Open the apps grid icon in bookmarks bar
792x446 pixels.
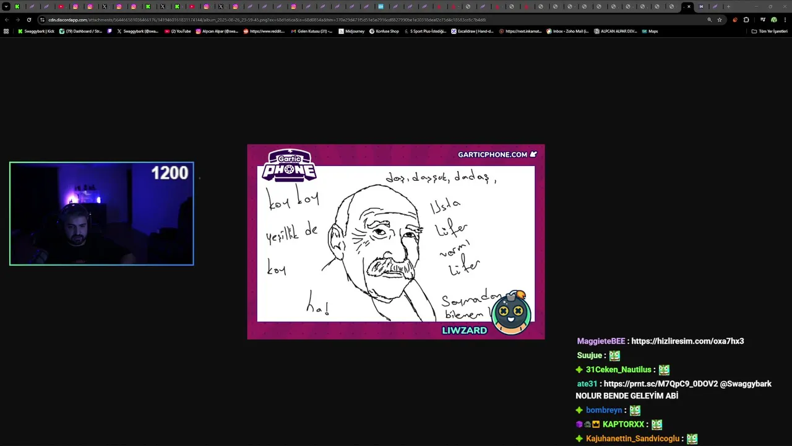pyautogui.click(x=6, y=31)
